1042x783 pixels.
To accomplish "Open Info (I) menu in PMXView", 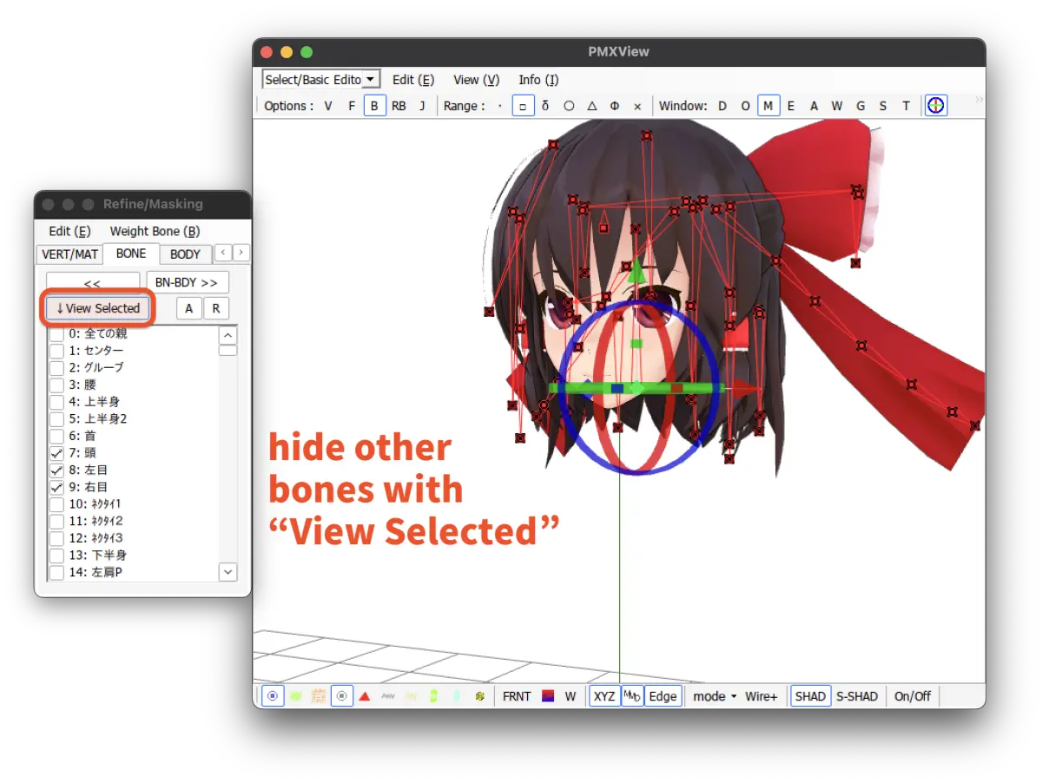I will point(538,79).
